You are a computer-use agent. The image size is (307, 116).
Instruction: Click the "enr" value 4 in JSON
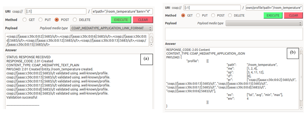(x=248, y=99)
